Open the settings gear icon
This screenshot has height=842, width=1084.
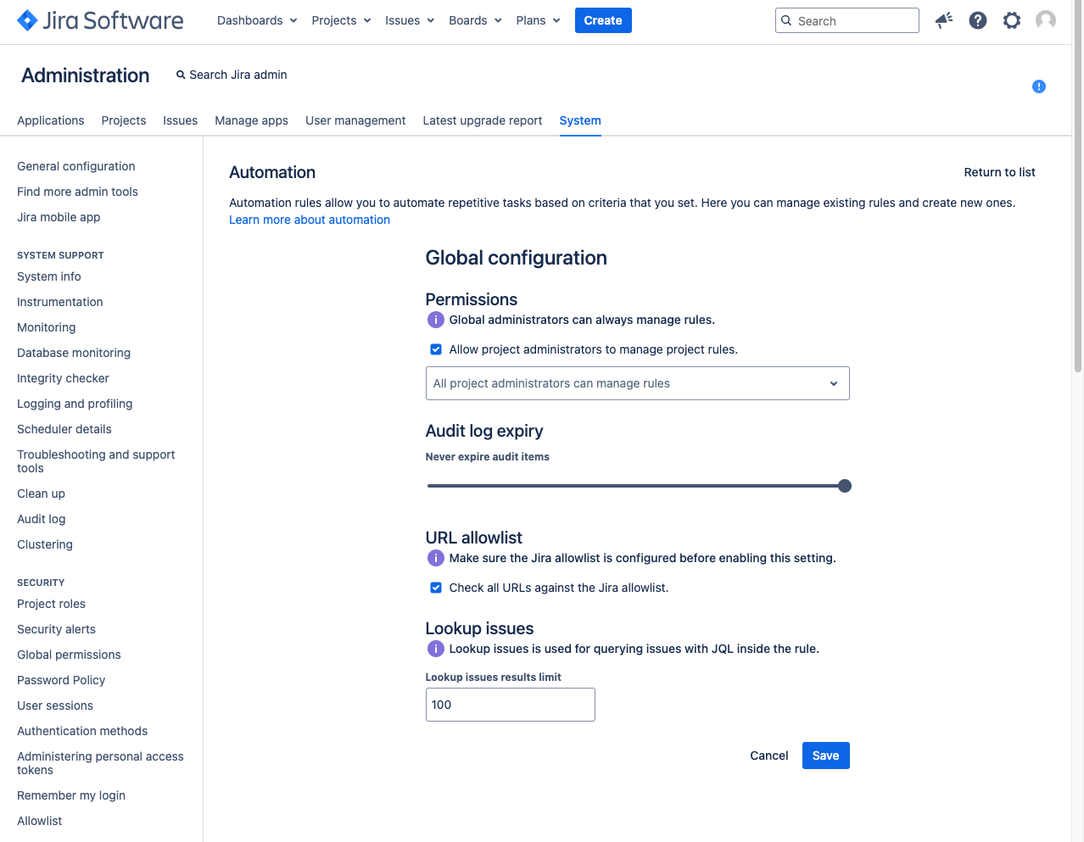point(1012,20)
